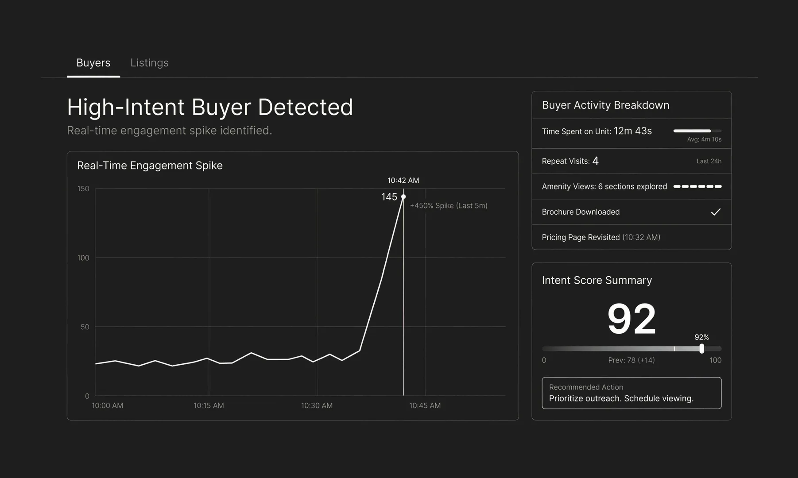Switch to the Listings tab
The image size is (798, 478).
click(x=149, y=62)
